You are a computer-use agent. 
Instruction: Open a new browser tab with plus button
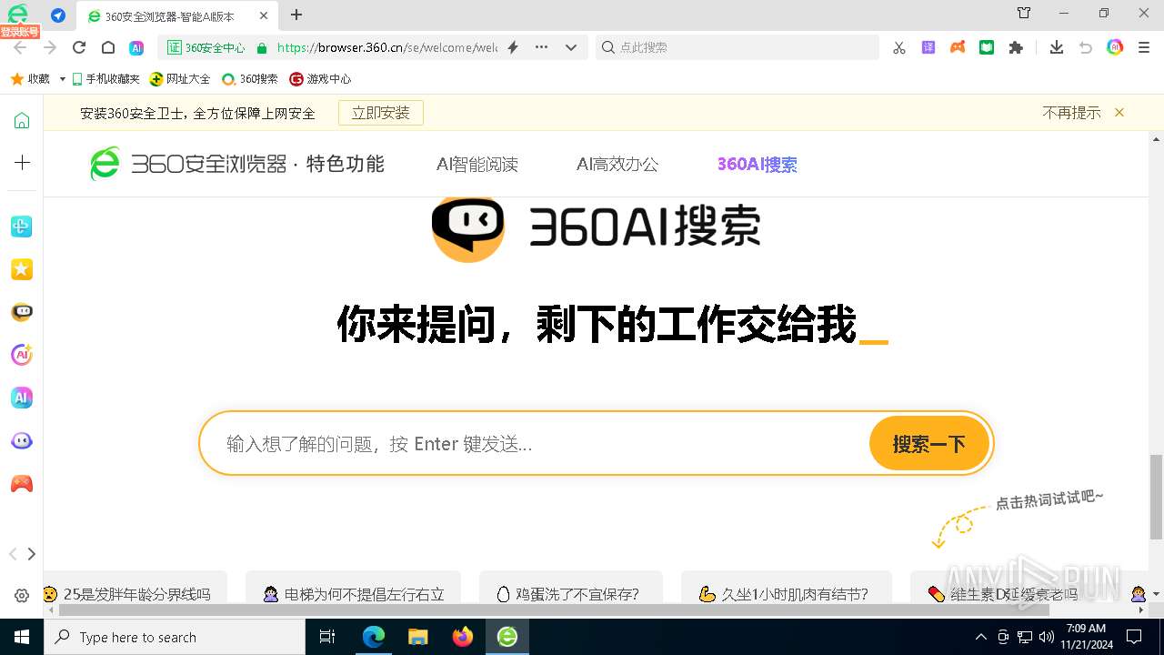296,15
